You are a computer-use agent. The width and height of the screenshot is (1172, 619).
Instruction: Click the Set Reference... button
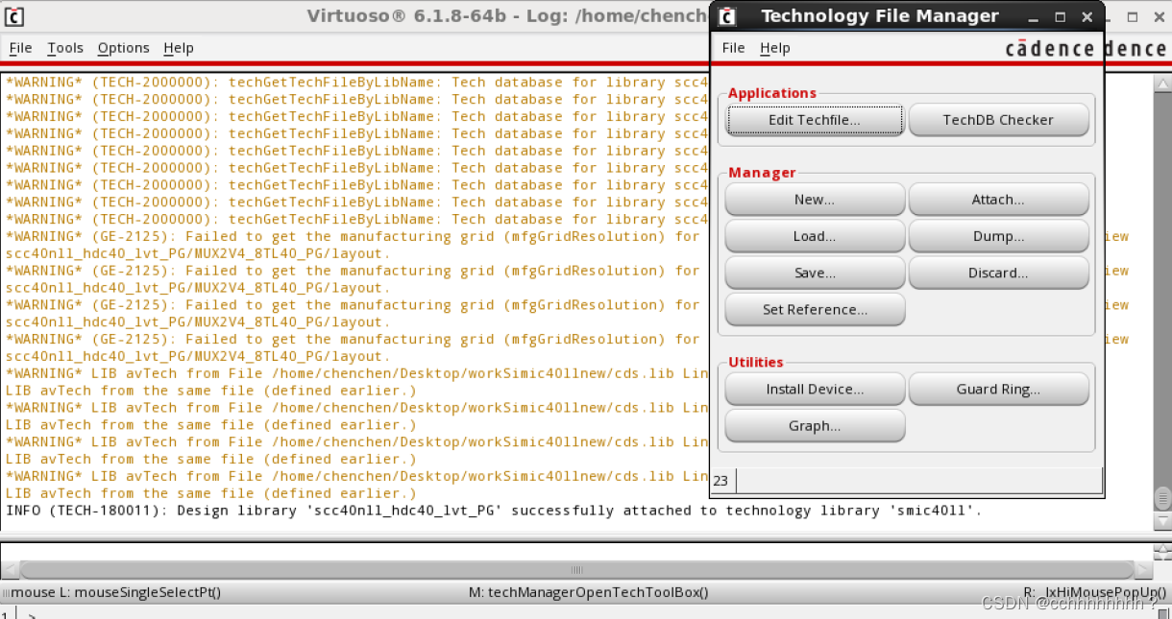[x=814, y=310]
